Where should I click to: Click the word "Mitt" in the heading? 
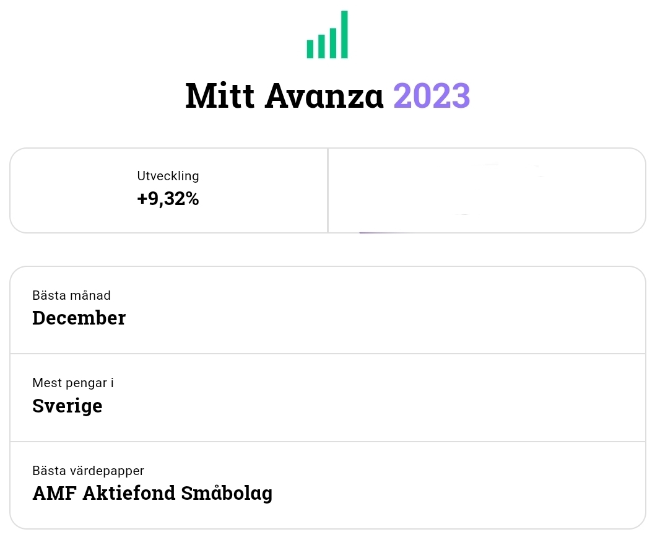(x=219, y=95)
